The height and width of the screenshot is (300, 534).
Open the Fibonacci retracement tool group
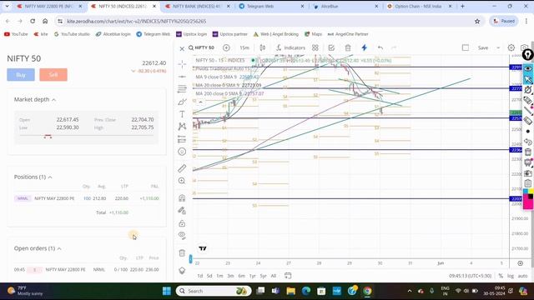click(182, 89)
